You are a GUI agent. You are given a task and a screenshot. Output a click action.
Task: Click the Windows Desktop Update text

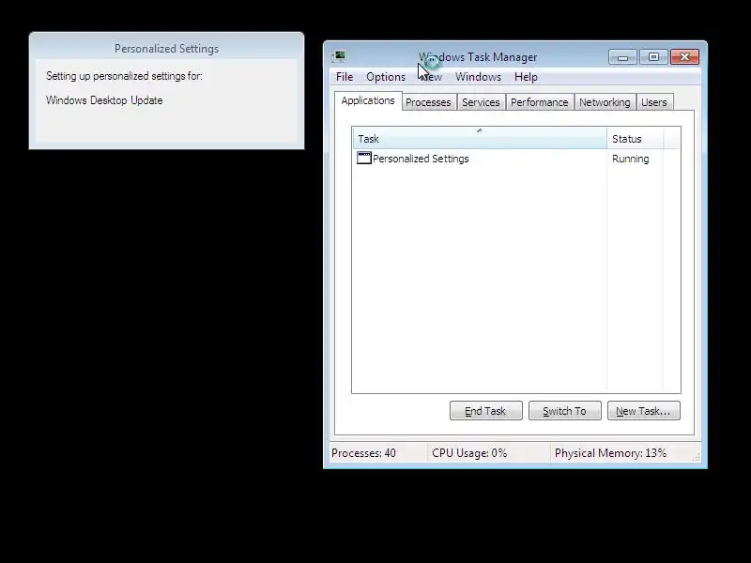pyautogui.click(x=104, y=100)
